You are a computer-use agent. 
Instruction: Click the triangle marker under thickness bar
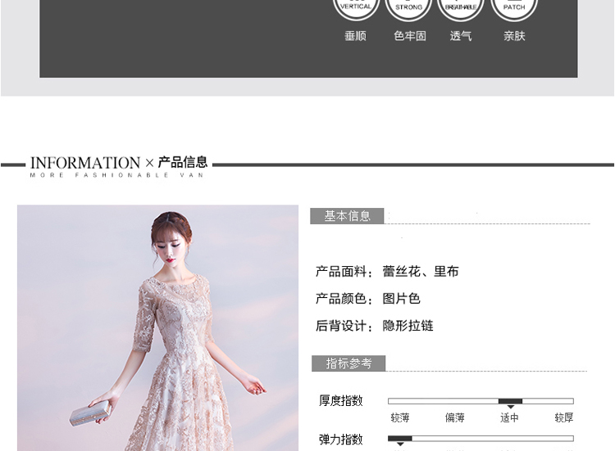pyautogui.click(x=510, y=408)
